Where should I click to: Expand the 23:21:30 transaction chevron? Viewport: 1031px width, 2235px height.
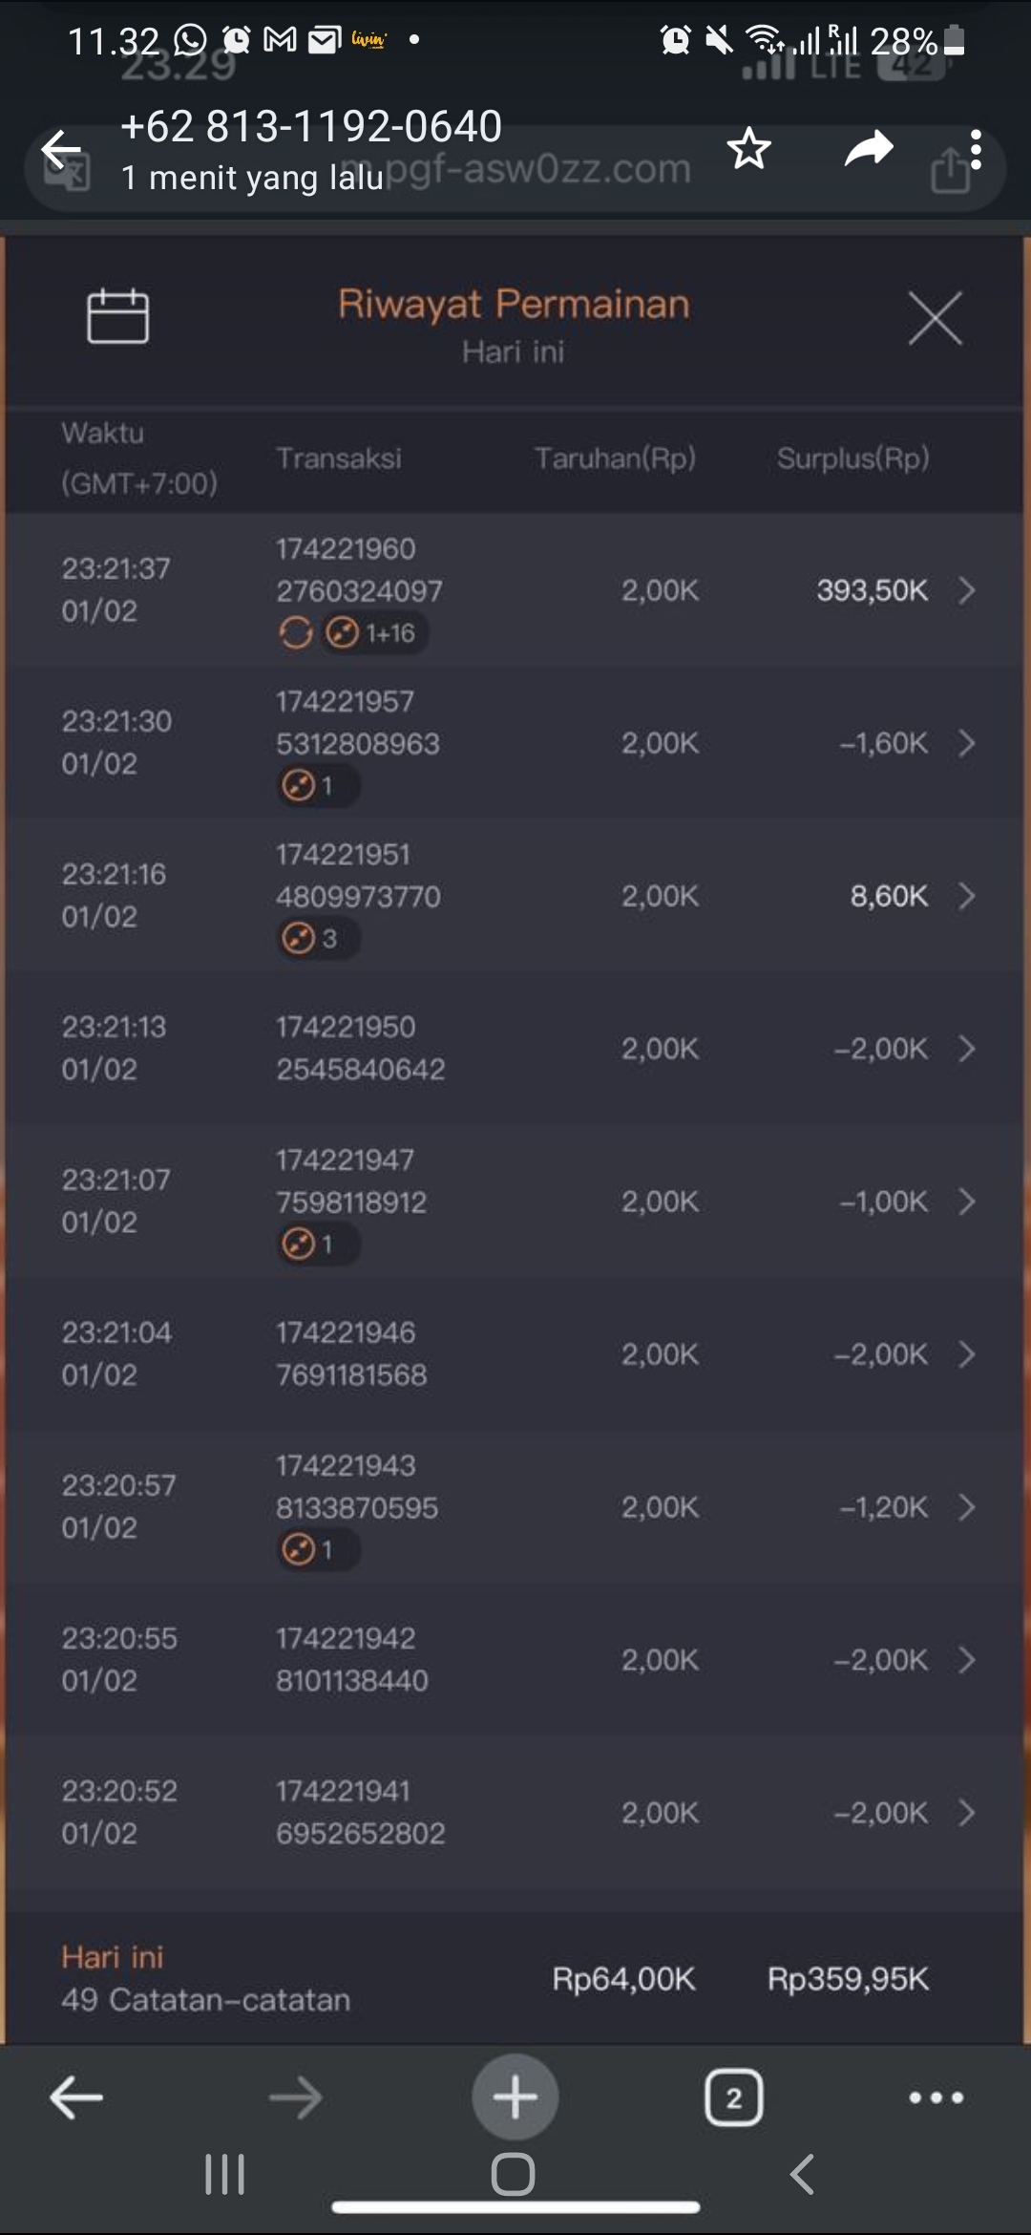pos(966,743)
